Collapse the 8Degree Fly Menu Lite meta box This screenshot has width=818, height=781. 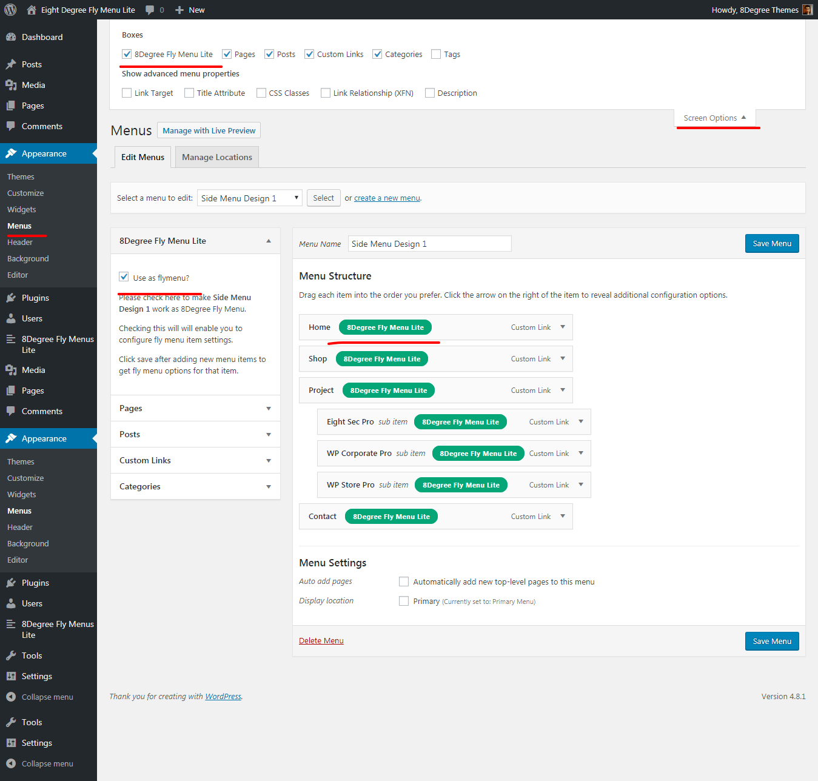pos(269,241)
